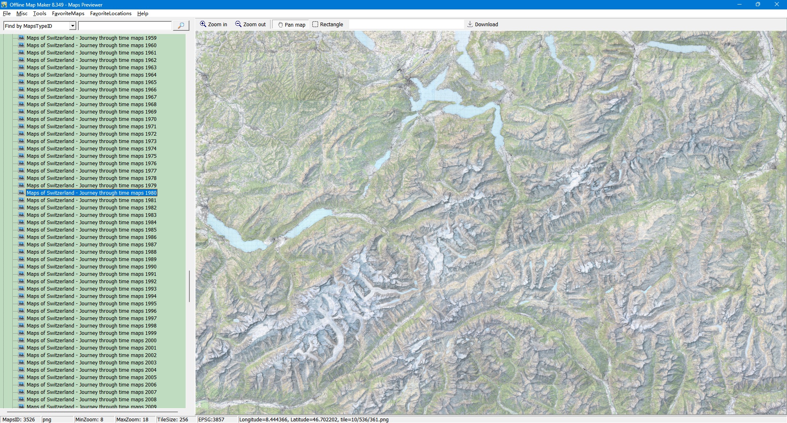Screen dimensions: 787x423
Task: Select Journey through time maps 1981
Action: 91,200
